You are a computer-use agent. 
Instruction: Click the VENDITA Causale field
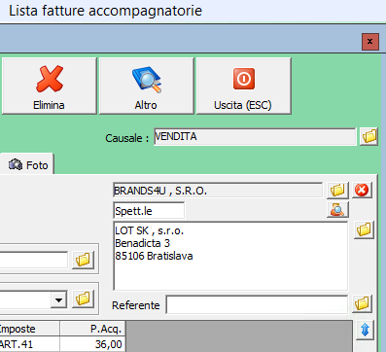point(255,137)
